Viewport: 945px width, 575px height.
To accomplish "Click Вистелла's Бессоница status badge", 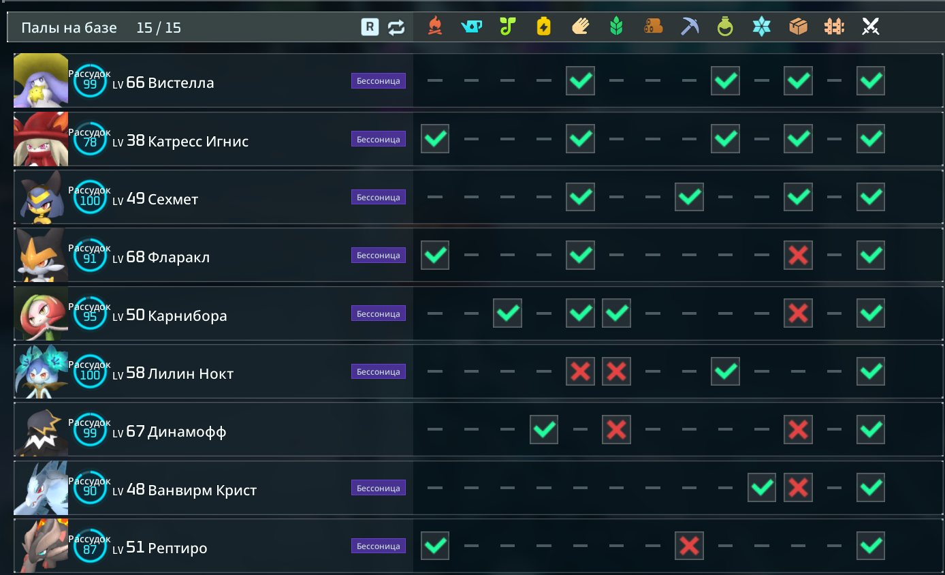I will click(x=379, y=80).
